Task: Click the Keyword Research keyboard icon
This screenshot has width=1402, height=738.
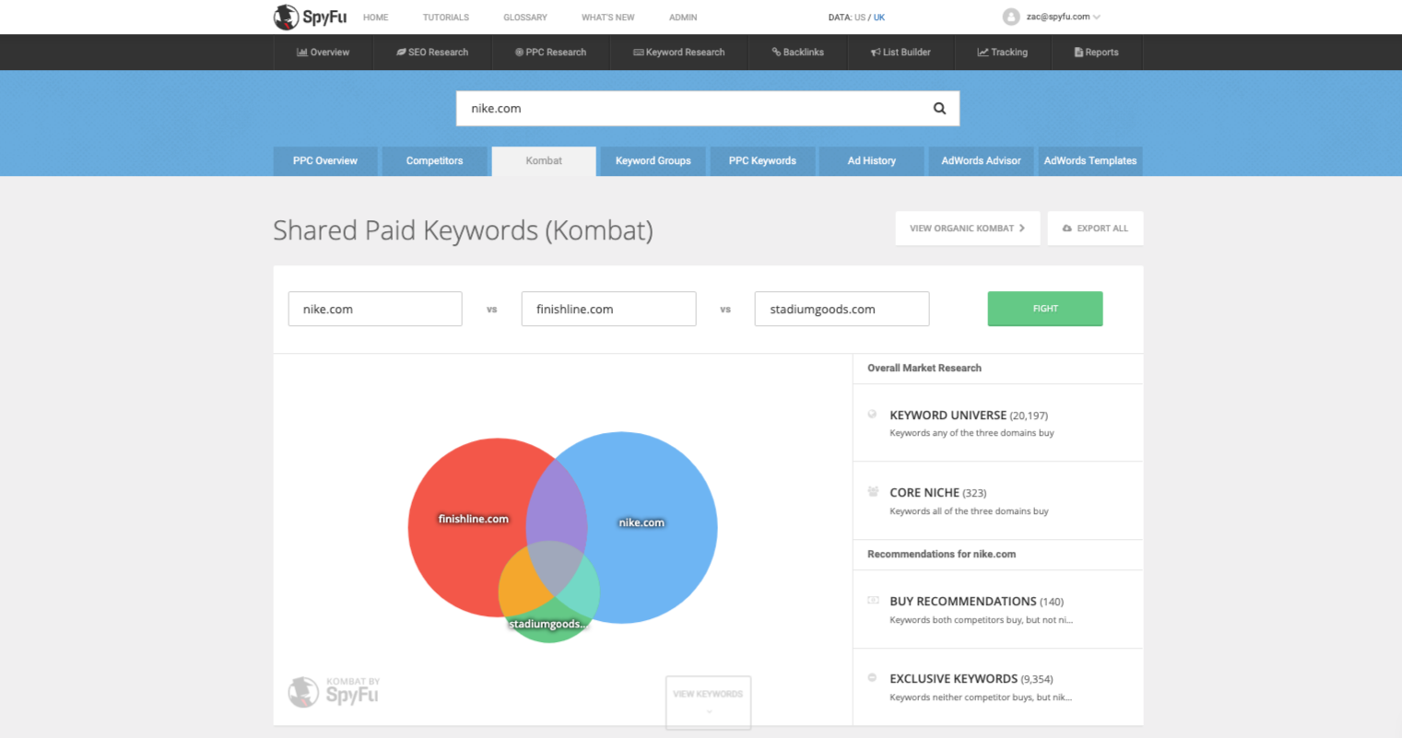Action: tap(638, 53)
